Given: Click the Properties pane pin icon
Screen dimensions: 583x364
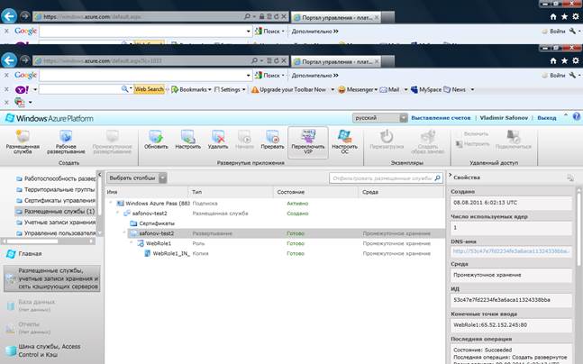Looking at the screenshot, I should pos(570,178).
